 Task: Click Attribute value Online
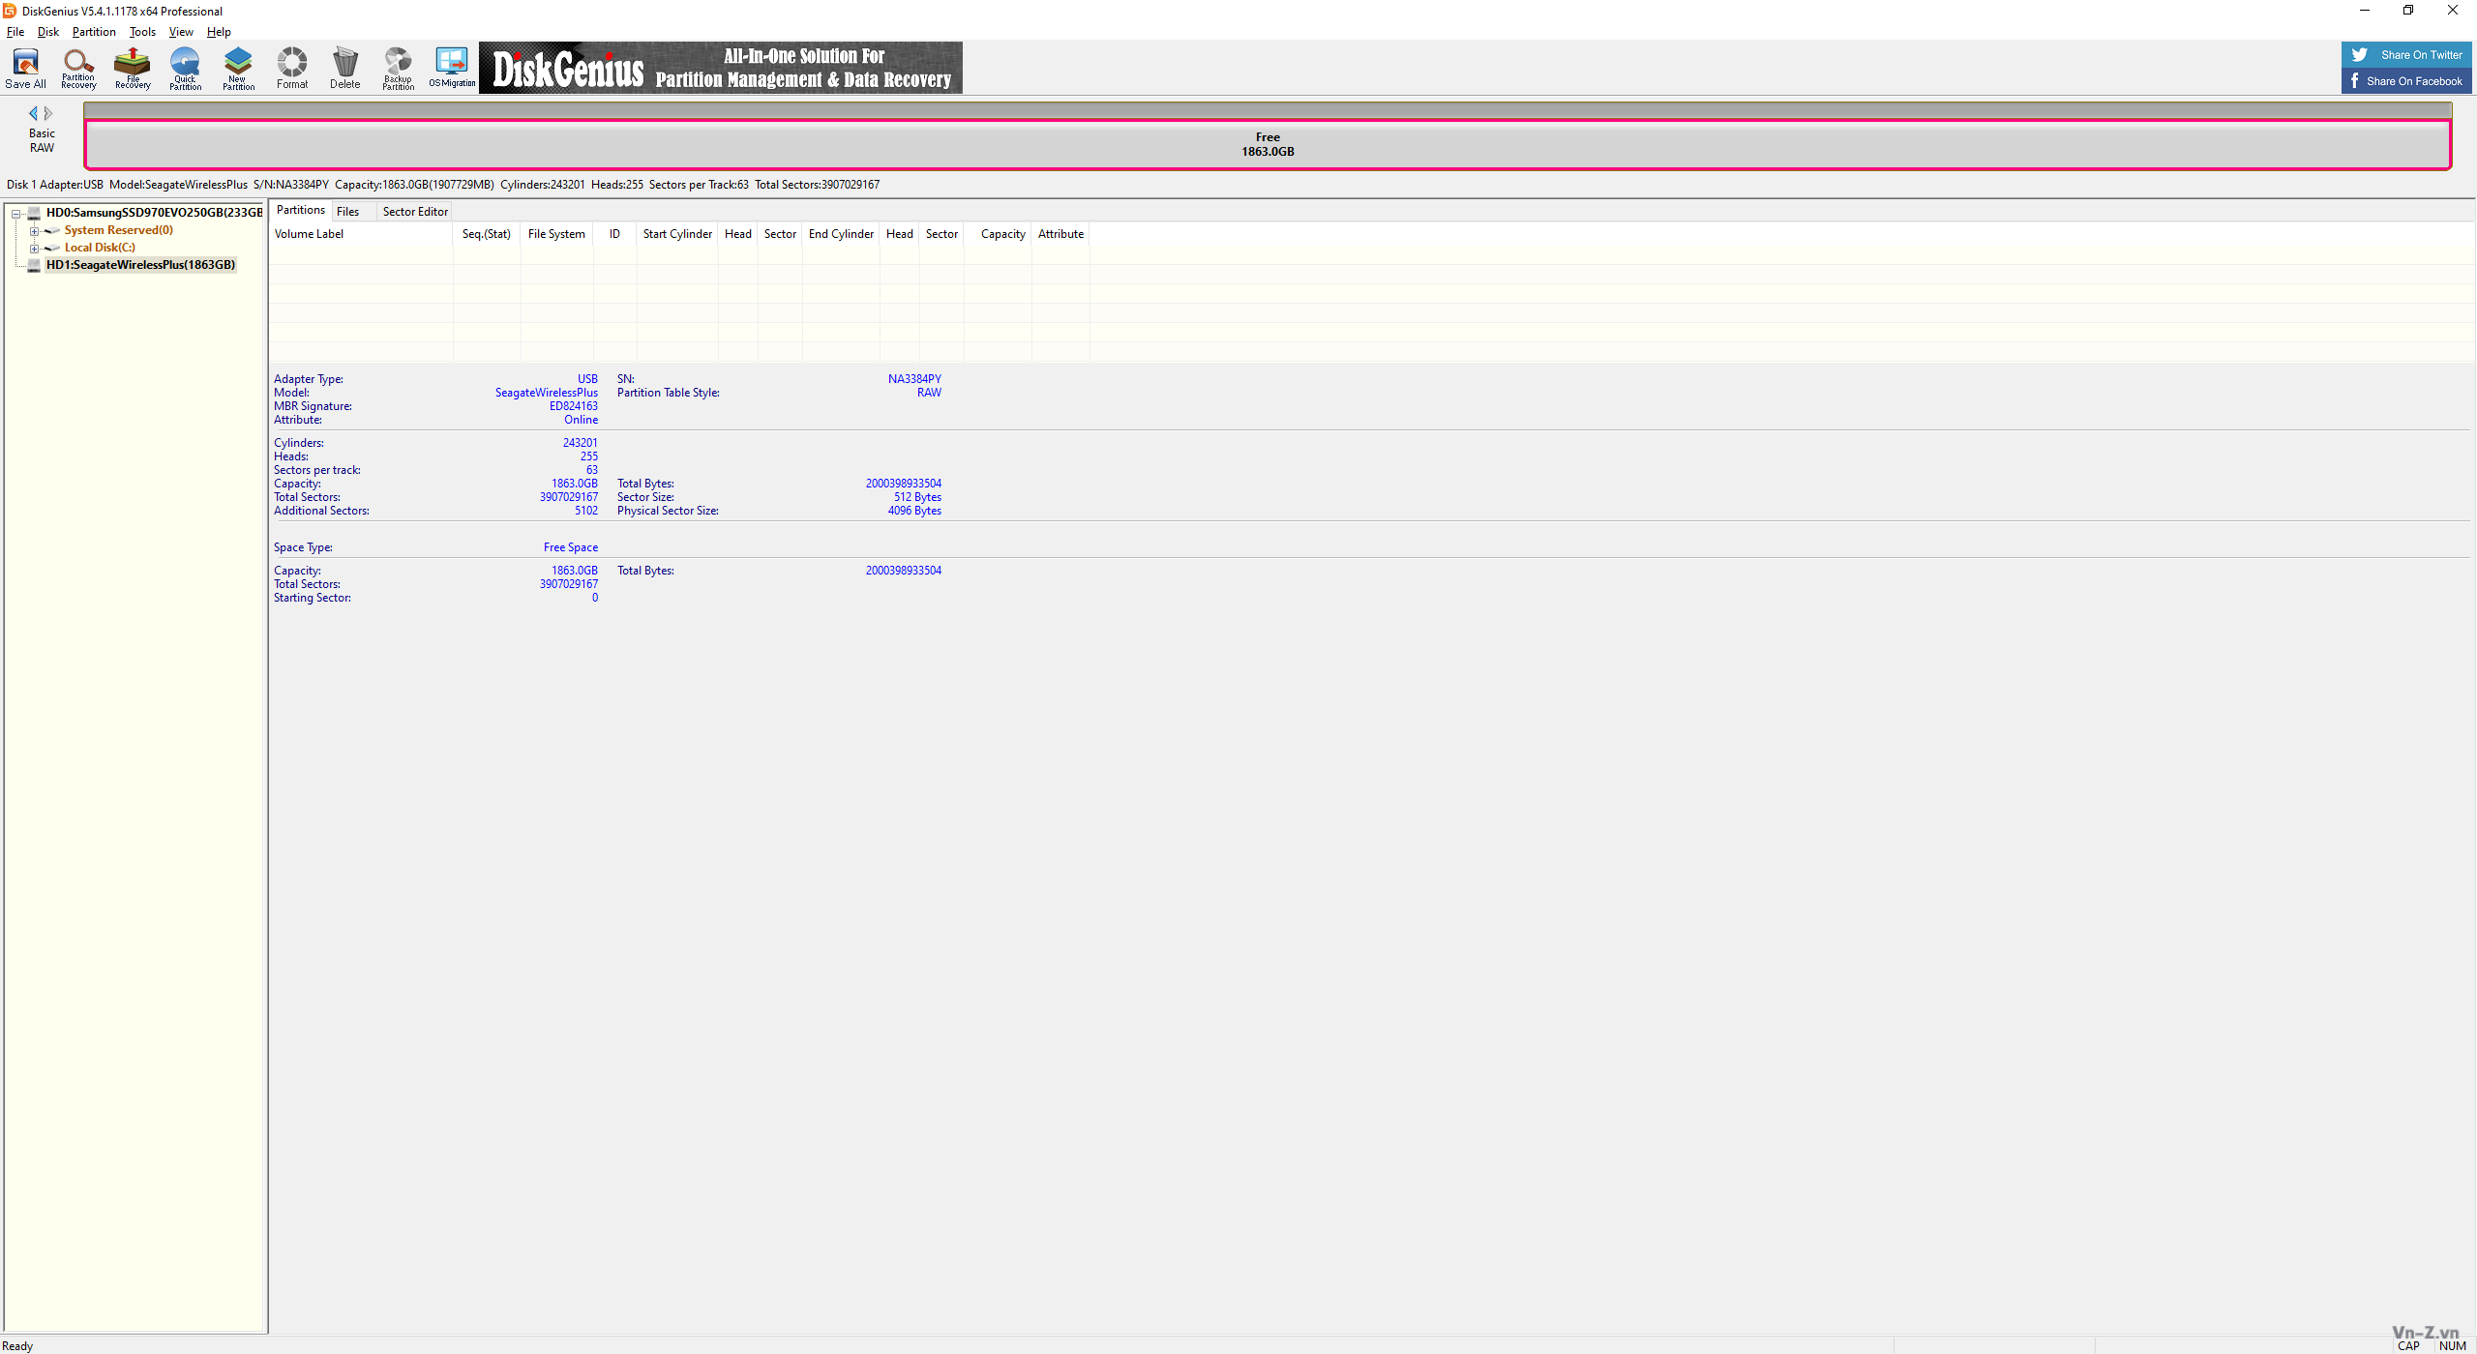tap(581, 420)
